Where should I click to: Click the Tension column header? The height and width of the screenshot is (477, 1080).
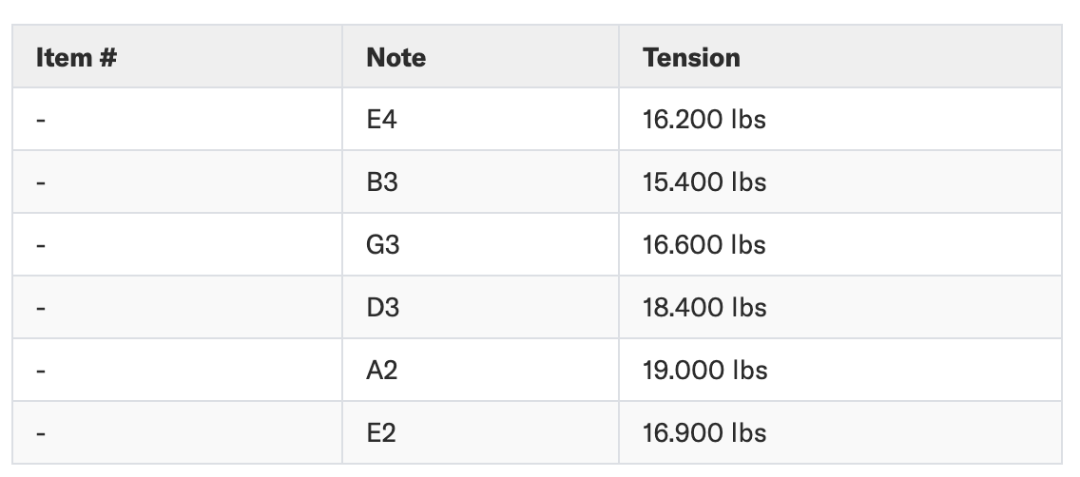point(691,57)
